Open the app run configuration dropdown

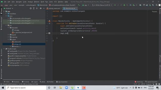pos(86,5)
